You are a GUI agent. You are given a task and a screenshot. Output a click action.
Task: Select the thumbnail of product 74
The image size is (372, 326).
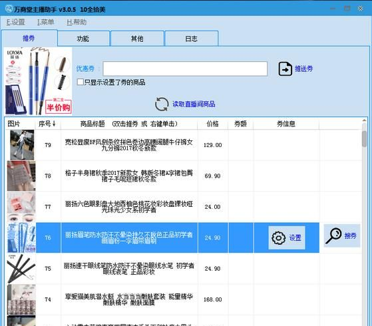coord(21,299)
